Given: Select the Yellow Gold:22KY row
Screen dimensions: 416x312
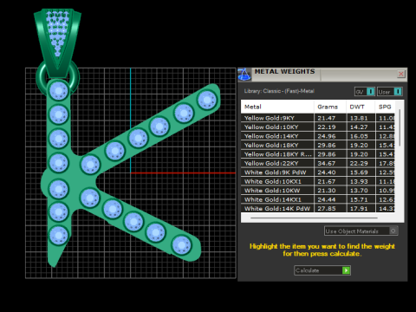Looking at the screenshot, I should pos(318,163).
